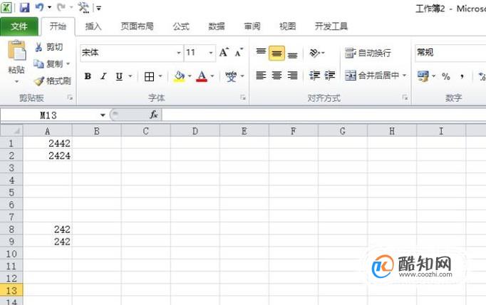
Task: Open the 公式 ribbon tab
Action: click(181, 26)
